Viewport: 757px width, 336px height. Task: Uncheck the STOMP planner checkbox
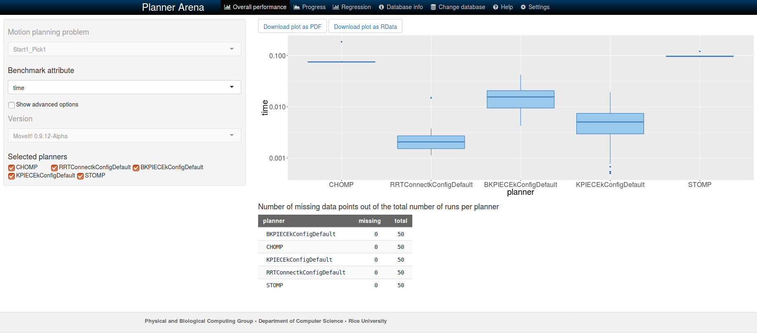(x=80, y=176)
